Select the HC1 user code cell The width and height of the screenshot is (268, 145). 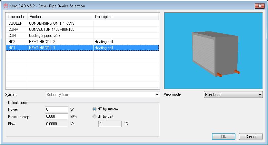point(17,48)
